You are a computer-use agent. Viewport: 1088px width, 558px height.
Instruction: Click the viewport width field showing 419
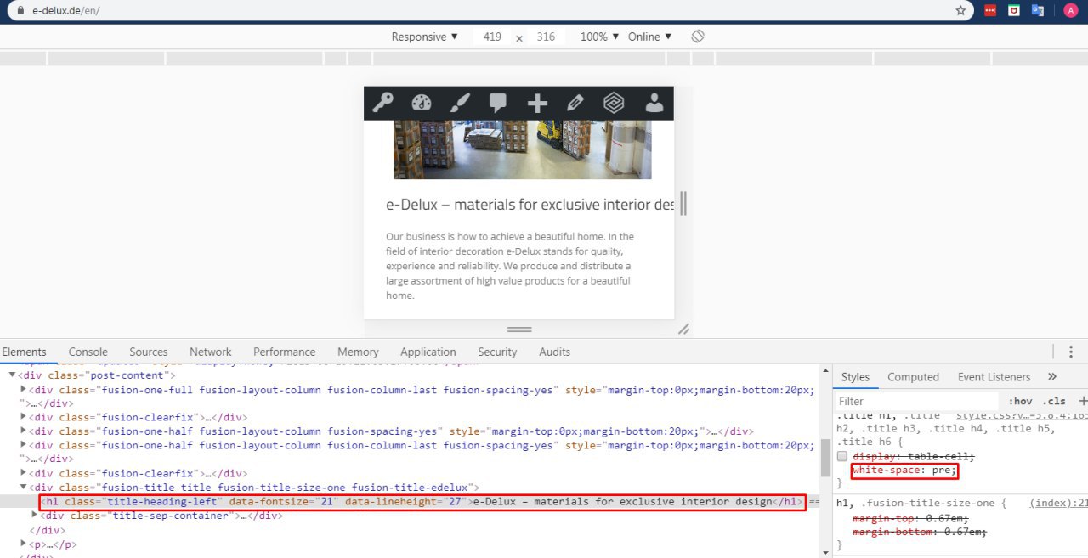click(491, 37)
